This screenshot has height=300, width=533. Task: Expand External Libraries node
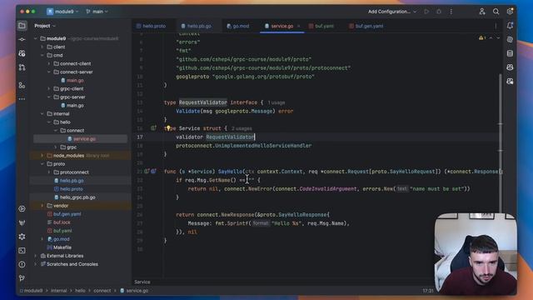[x=36, y=256]
